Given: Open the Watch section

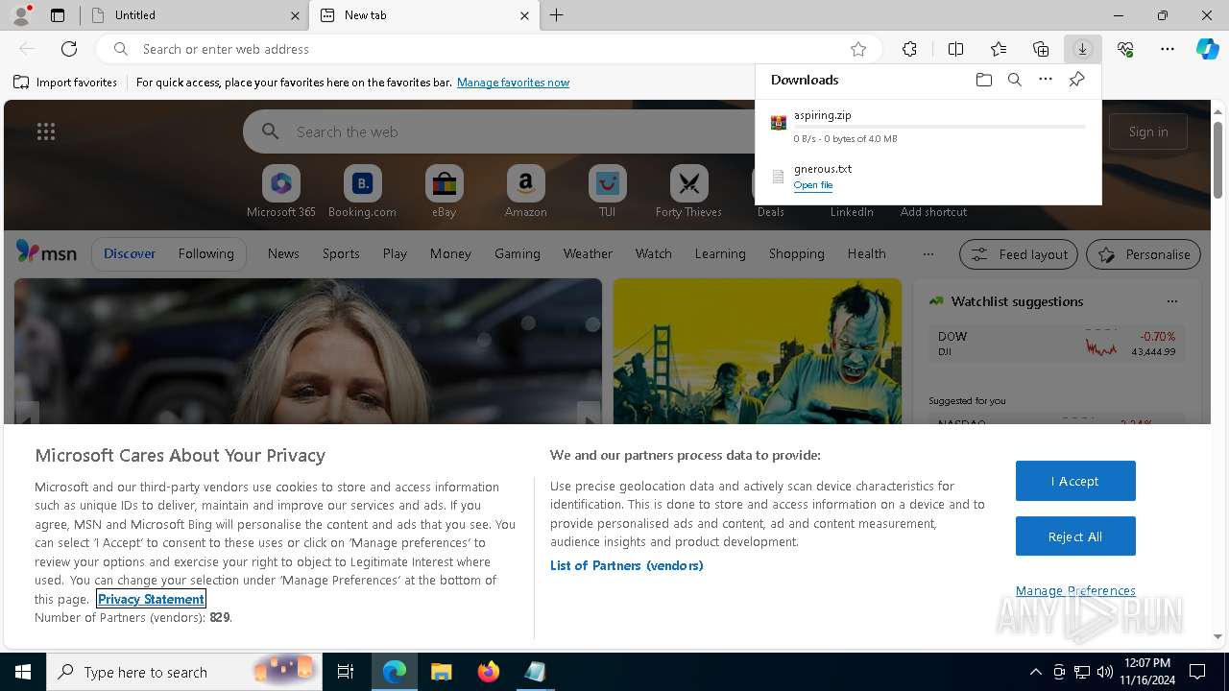Looking at the screenshot, I should click(x=654, y=253).
